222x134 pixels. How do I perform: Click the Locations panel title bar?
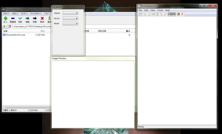click(x=68, y=7)
